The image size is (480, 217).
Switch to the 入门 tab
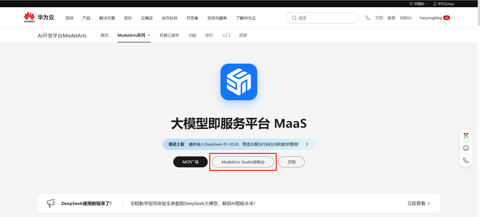(x=226, y=35)
